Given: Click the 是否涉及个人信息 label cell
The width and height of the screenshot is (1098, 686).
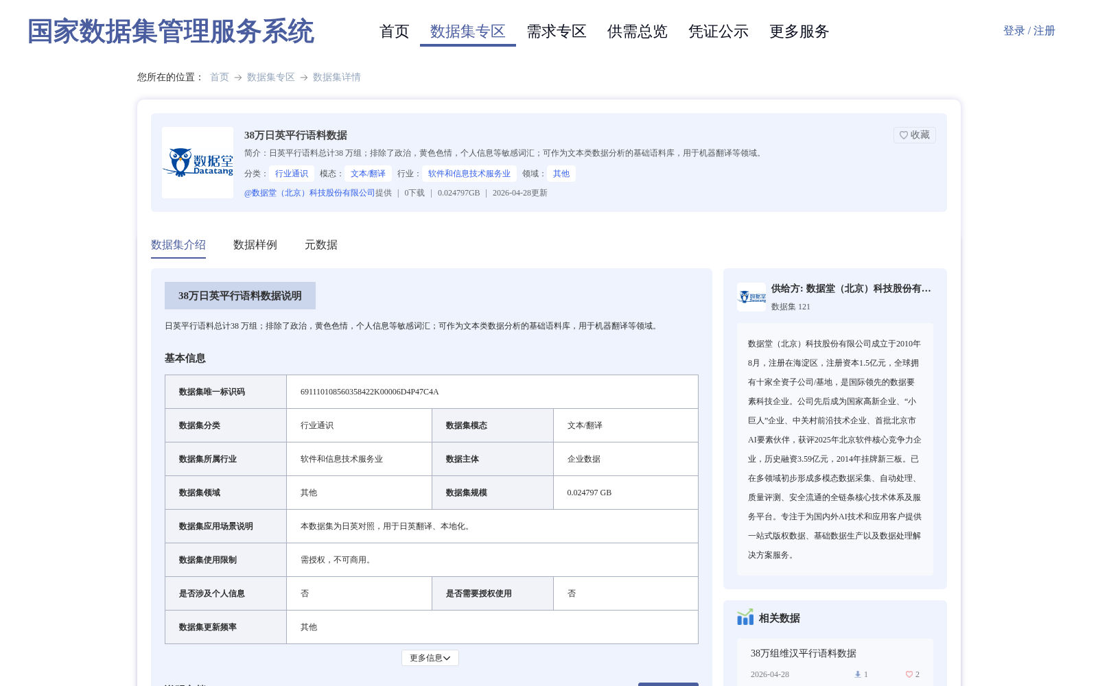Looking at the screenshot, I should click(226, 593).
